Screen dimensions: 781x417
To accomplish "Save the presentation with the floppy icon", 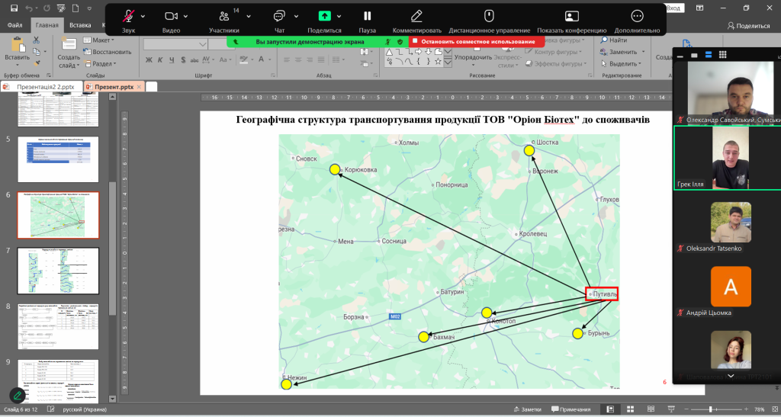I will (14, 8).
